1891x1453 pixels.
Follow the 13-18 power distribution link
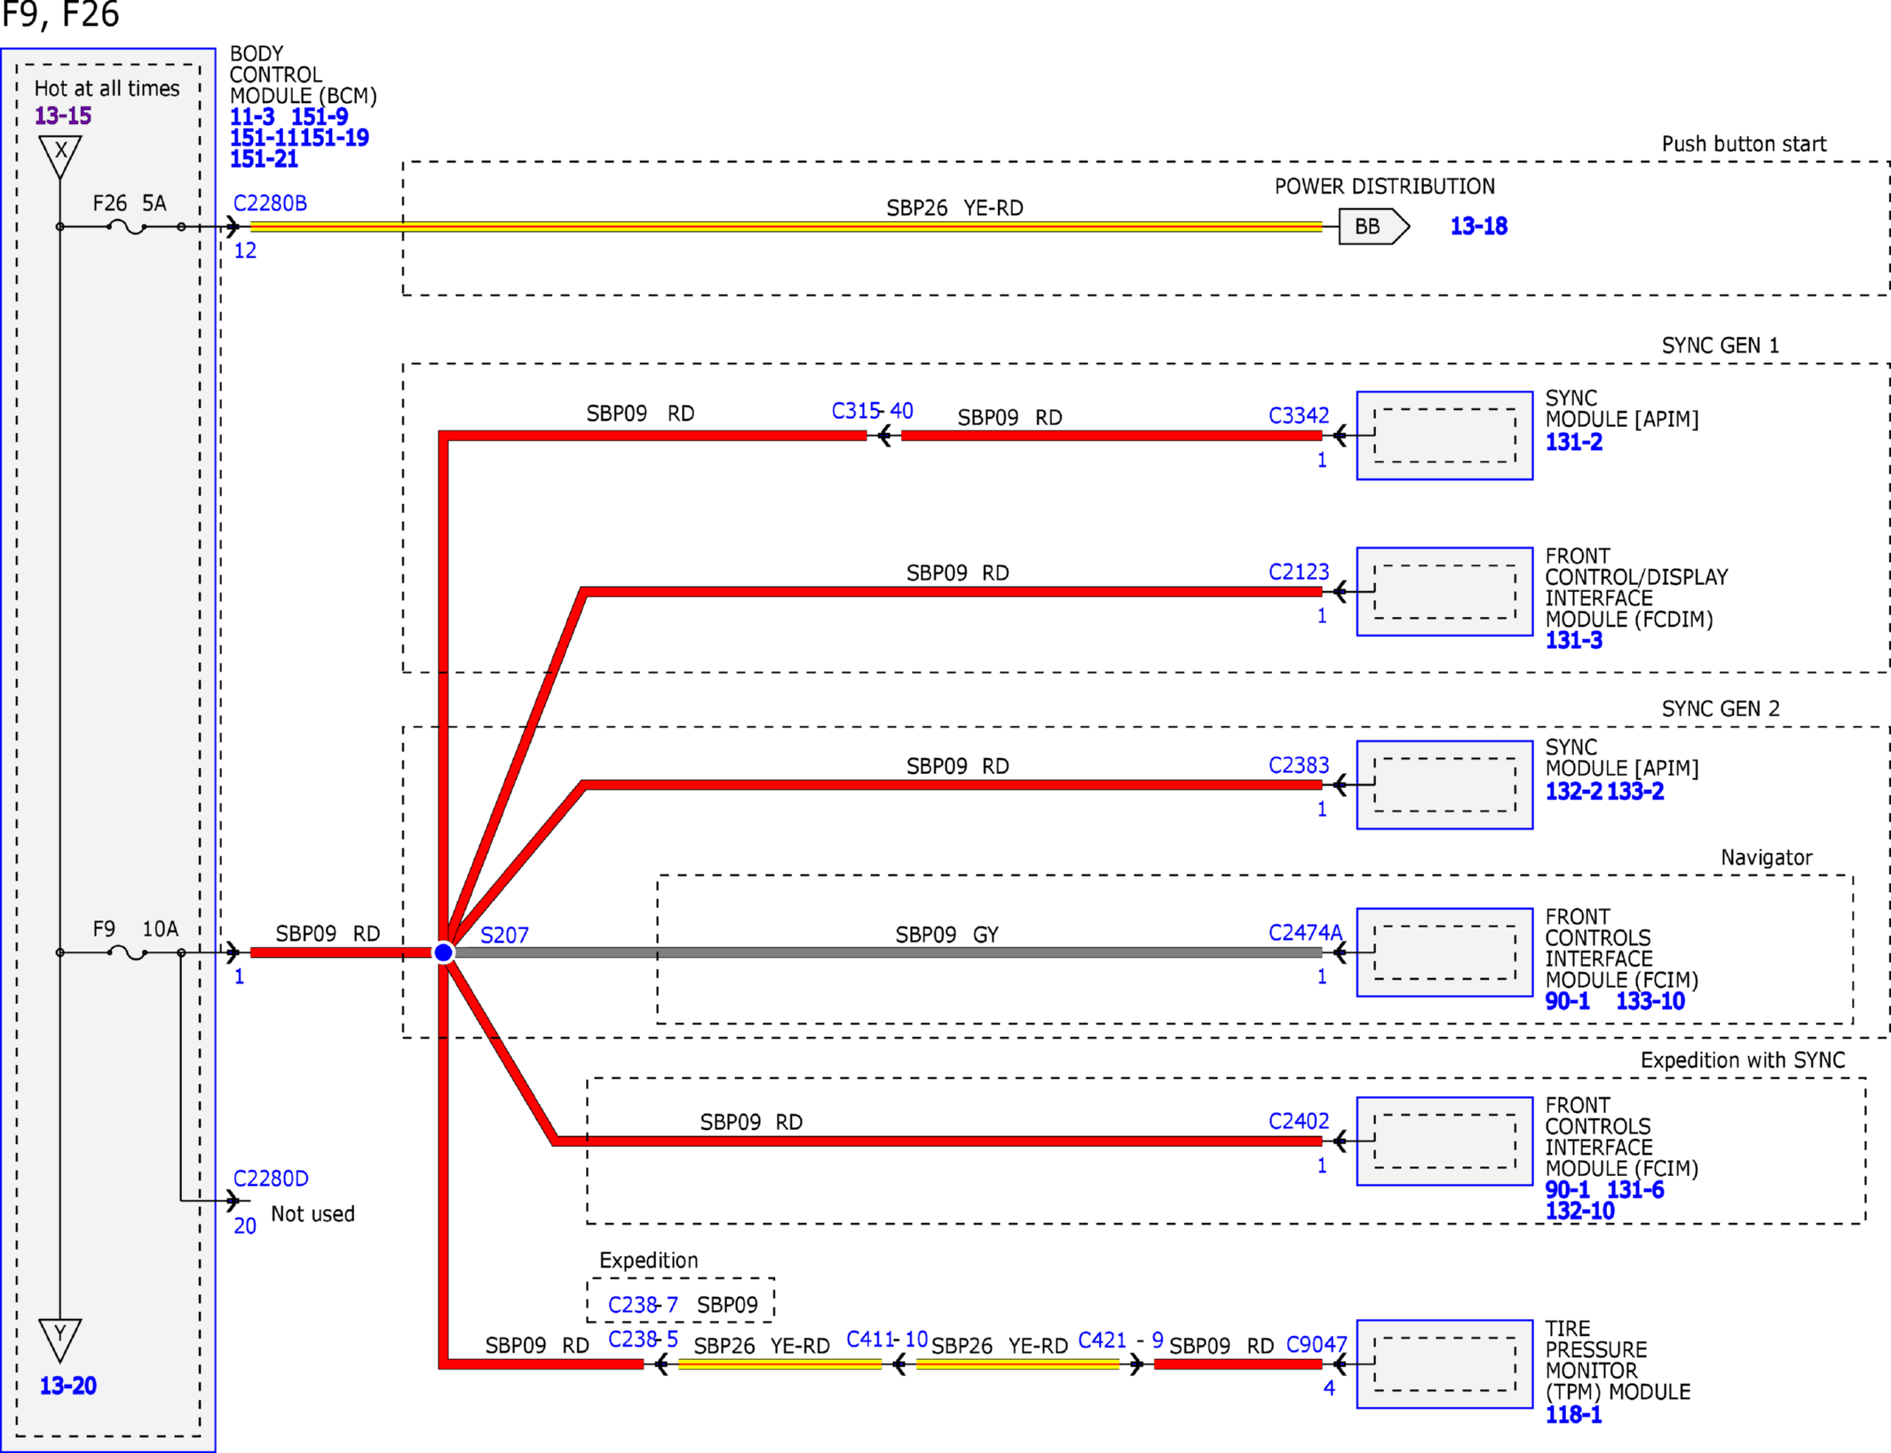[1479, 226]
